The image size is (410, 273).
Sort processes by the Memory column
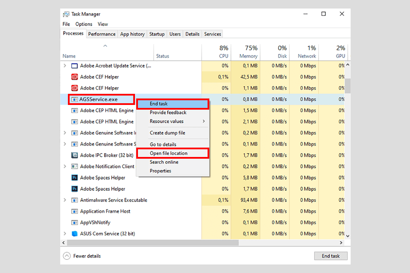pos(246,52)
